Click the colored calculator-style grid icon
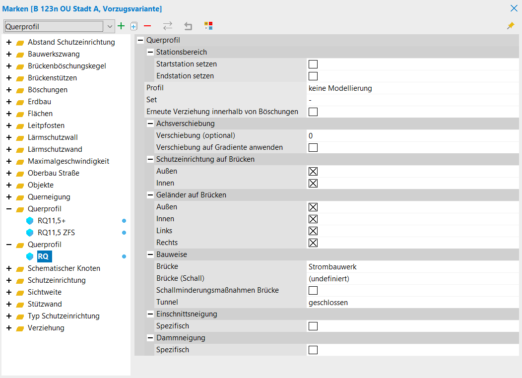 click(208, 26)
